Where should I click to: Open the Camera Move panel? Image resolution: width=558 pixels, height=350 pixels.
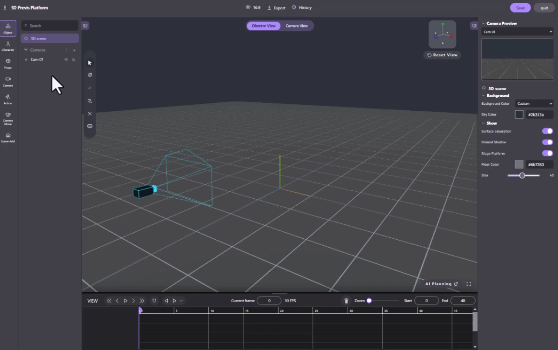pos(8,118)
